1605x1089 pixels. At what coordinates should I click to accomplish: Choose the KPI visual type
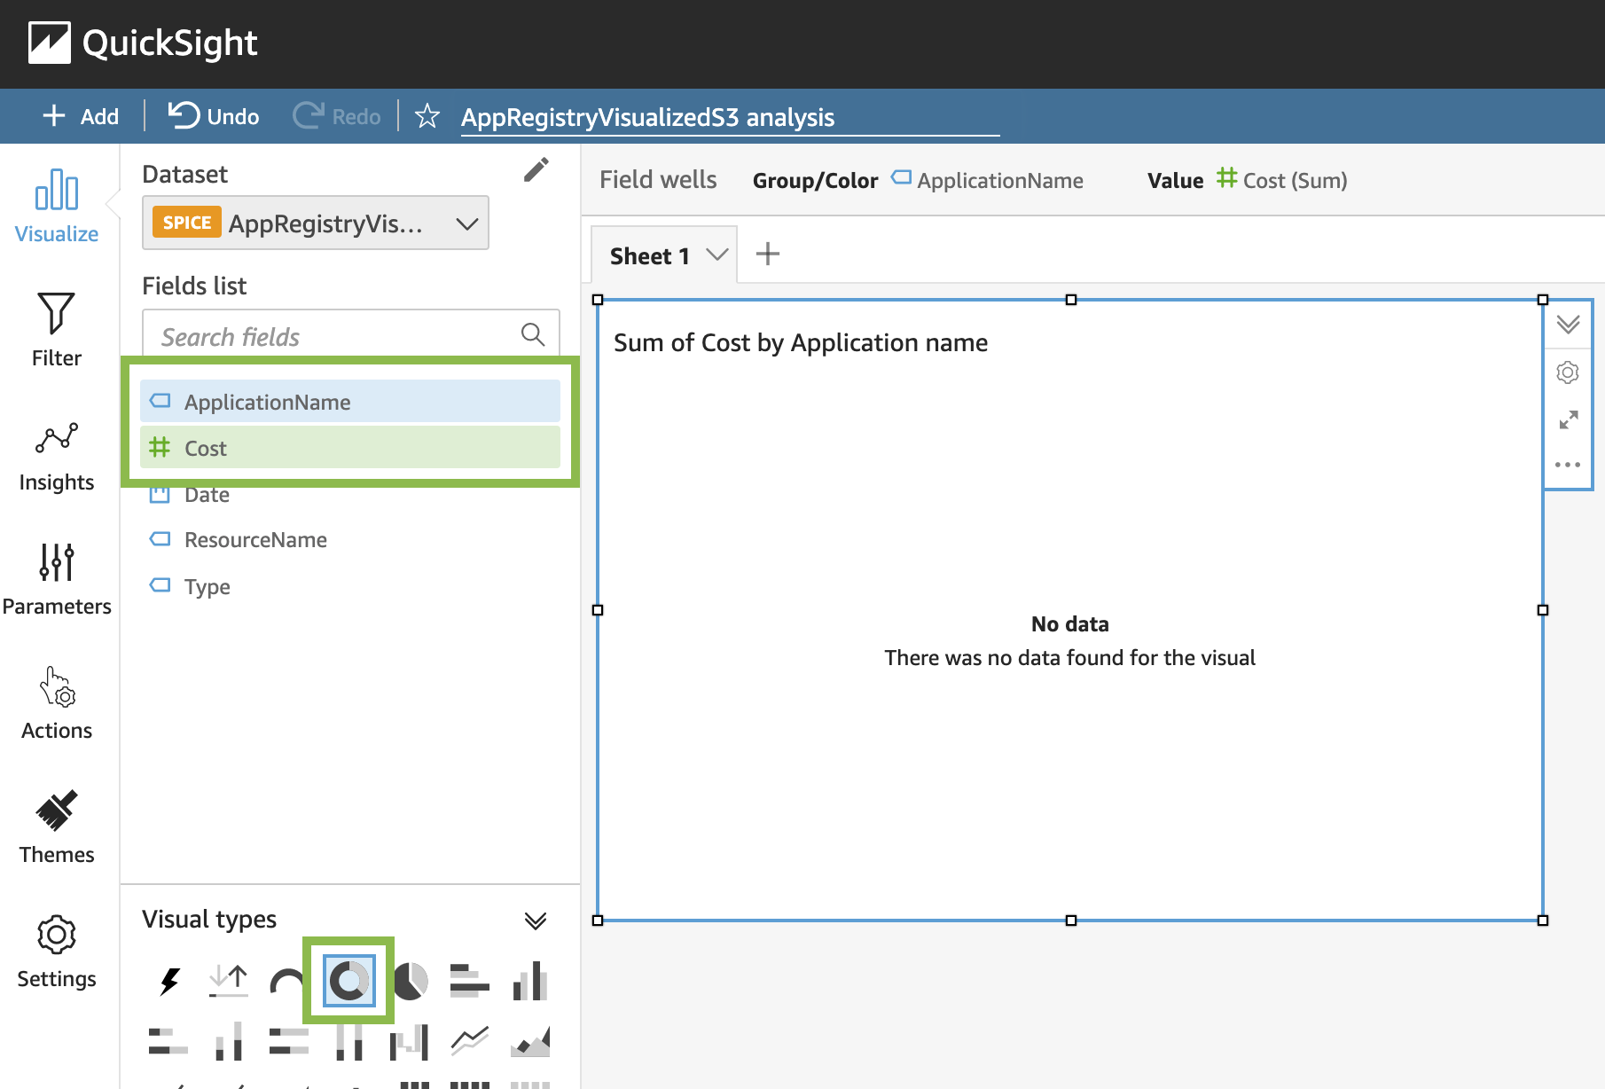pyautogui.click(x=228, y=980)
